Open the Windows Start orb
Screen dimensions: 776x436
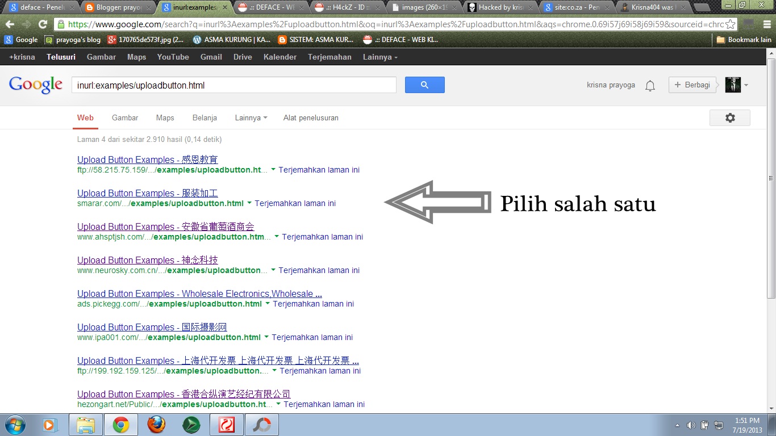[x=14, y=425]
